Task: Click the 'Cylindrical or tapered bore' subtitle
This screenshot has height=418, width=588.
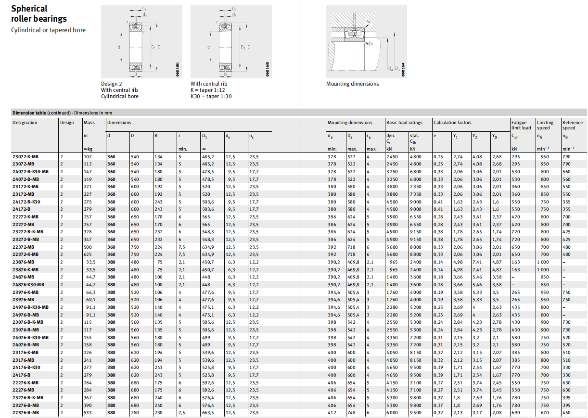Action: click(48, 30)
